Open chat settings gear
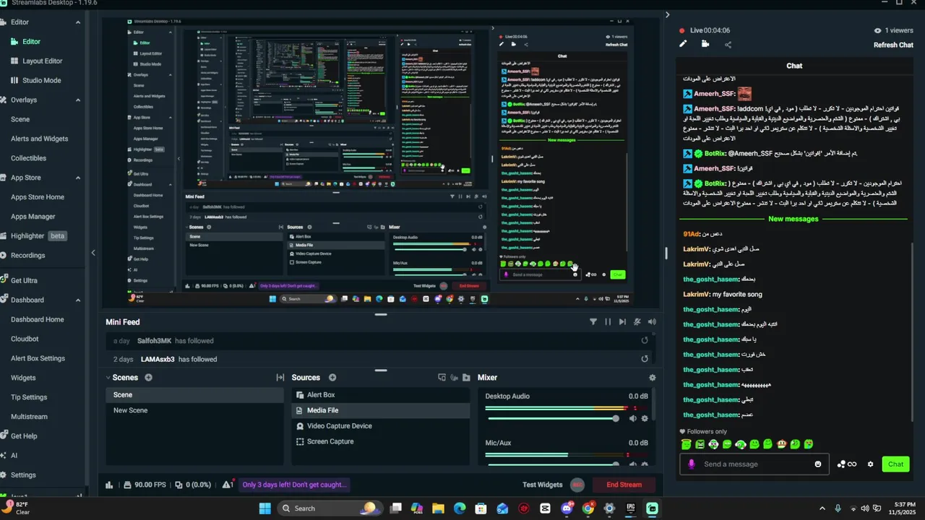 click(x=870, y=464)
